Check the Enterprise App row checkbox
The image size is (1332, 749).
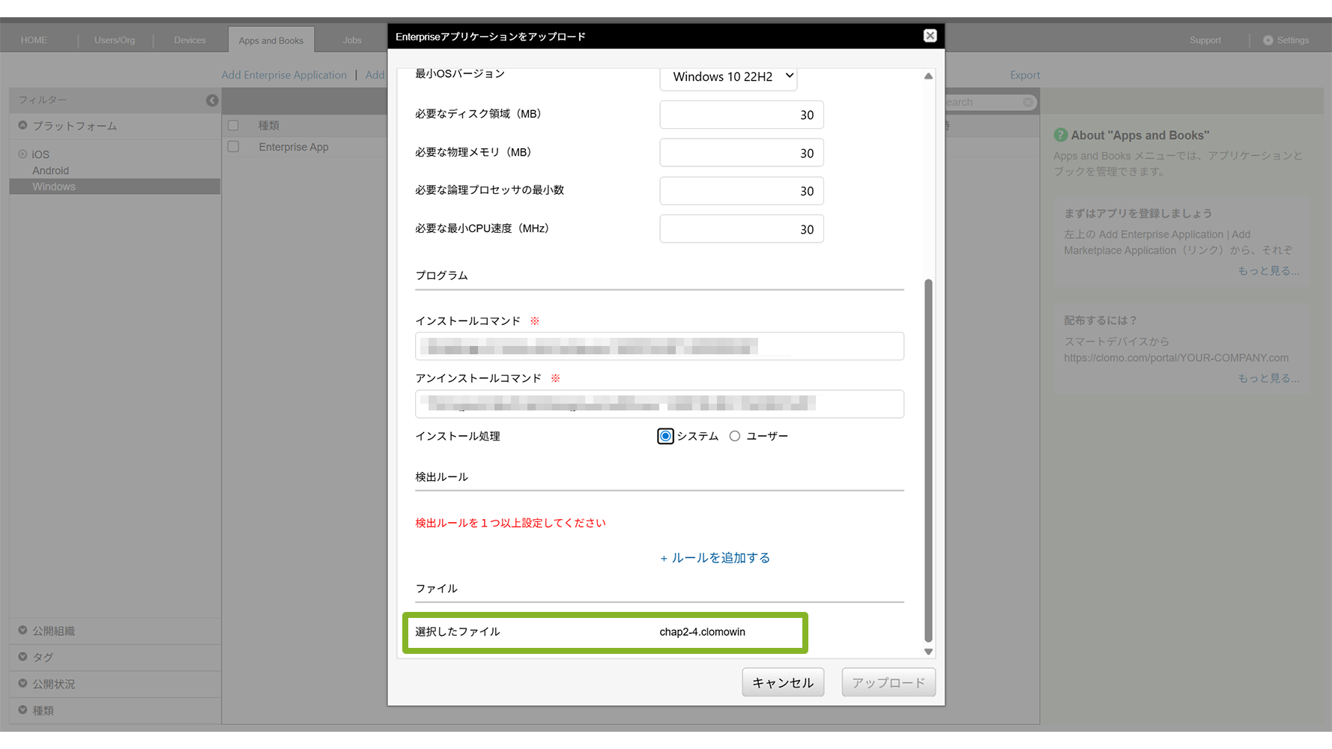click(234, 147)
